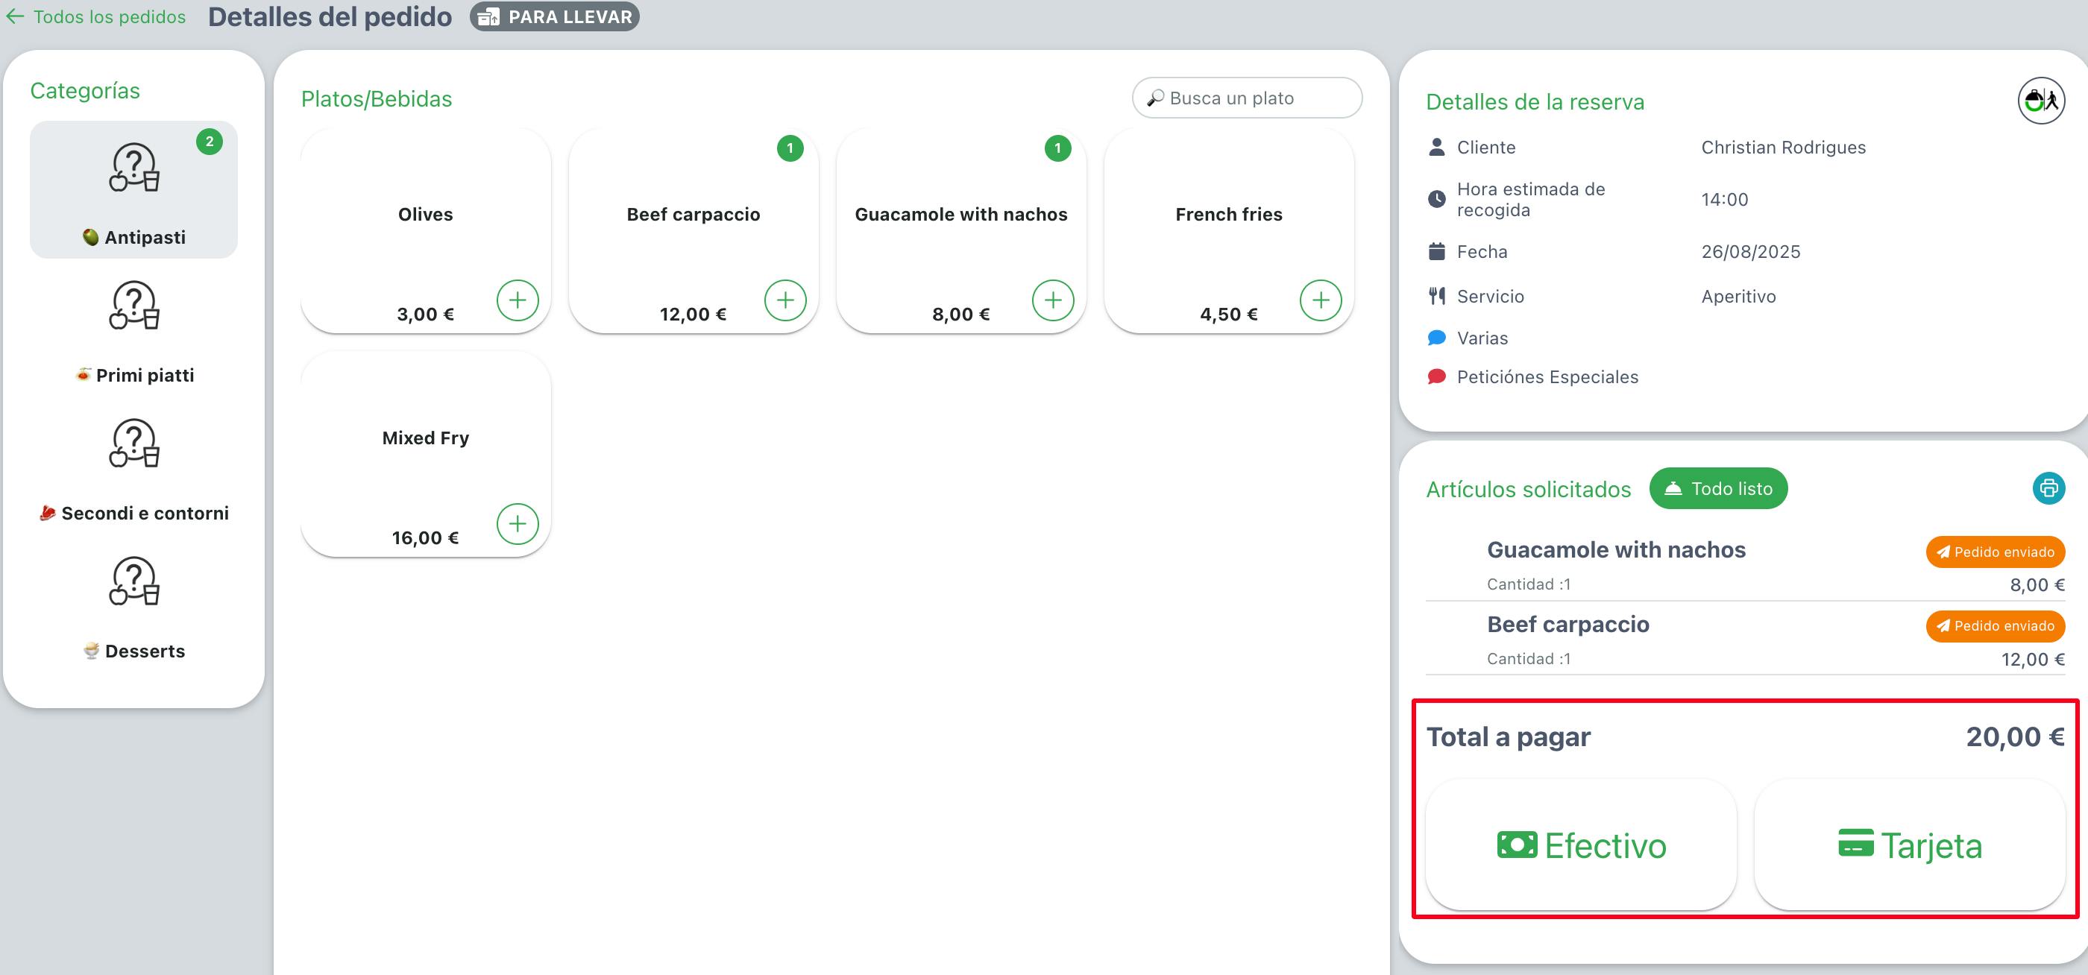Add another Beef carpaccio via plus icon
This screenshot has width=2088, height=975.
784,300
